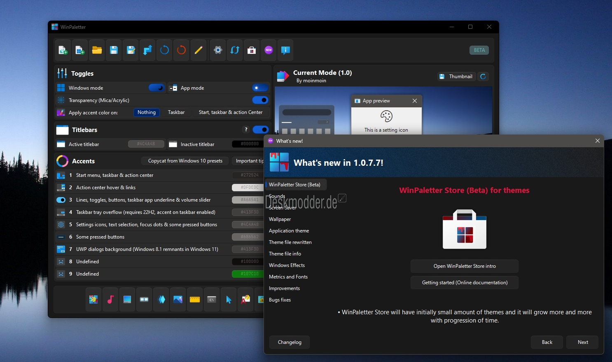Click the red circular reset arrow
Image resolution: width=612 pixels, height=362 pixels.
(x=181, y=50)
